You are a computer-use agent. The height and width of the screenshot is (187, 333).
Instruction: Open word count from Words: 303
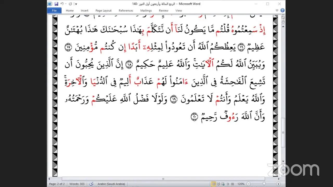coord(77,184)
